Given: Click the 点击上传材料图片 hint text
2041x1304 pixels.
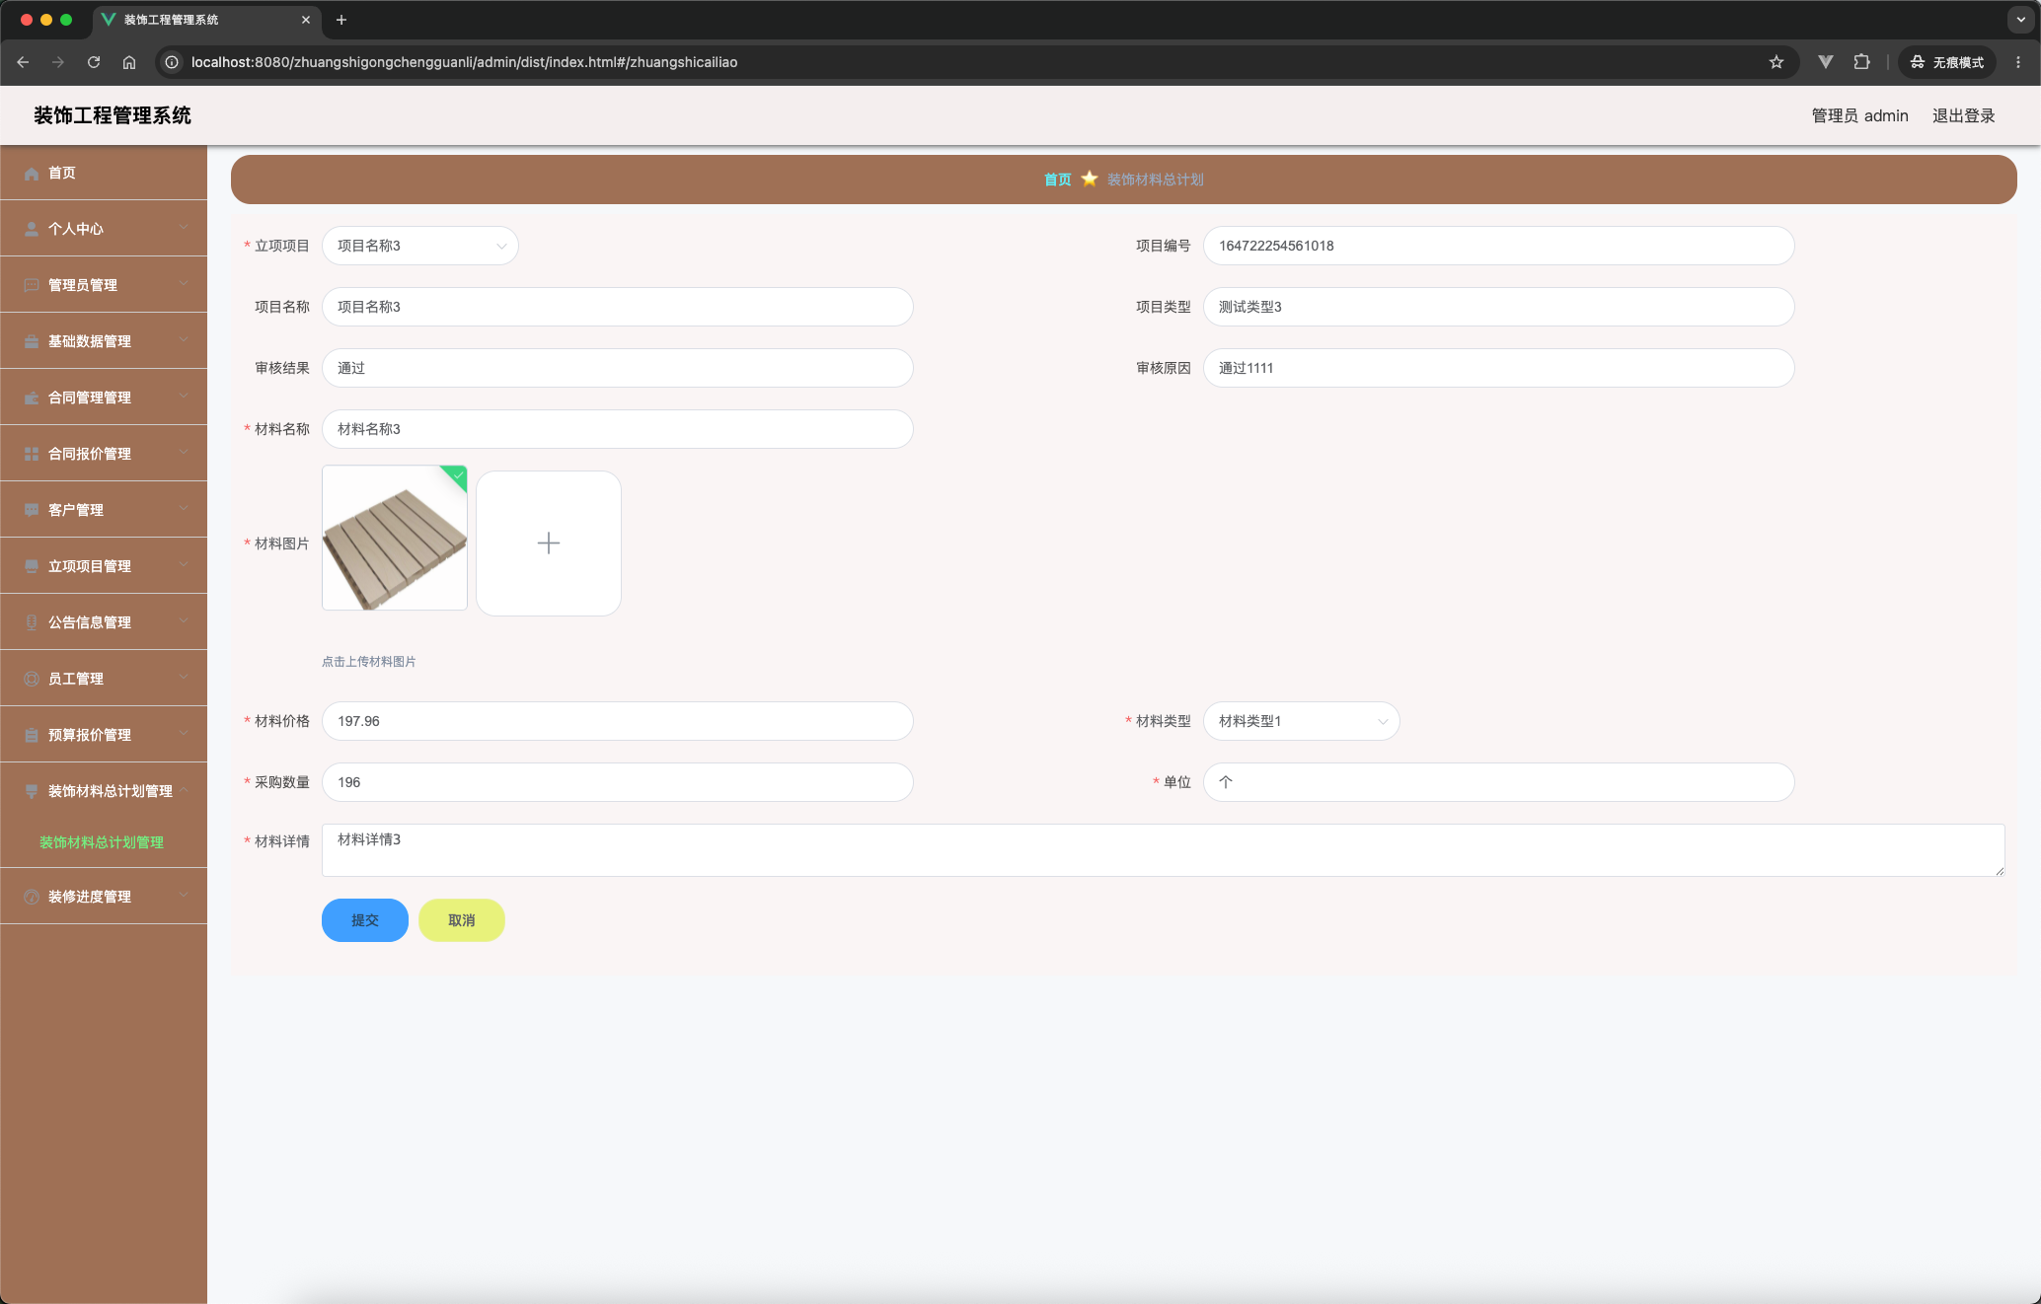Looking at the screenshot, I should [369, 662].
